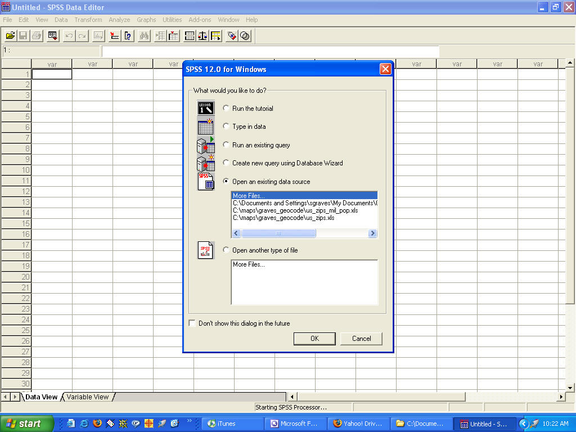Click file list scroll right arrow

click(x=372, y=233)
